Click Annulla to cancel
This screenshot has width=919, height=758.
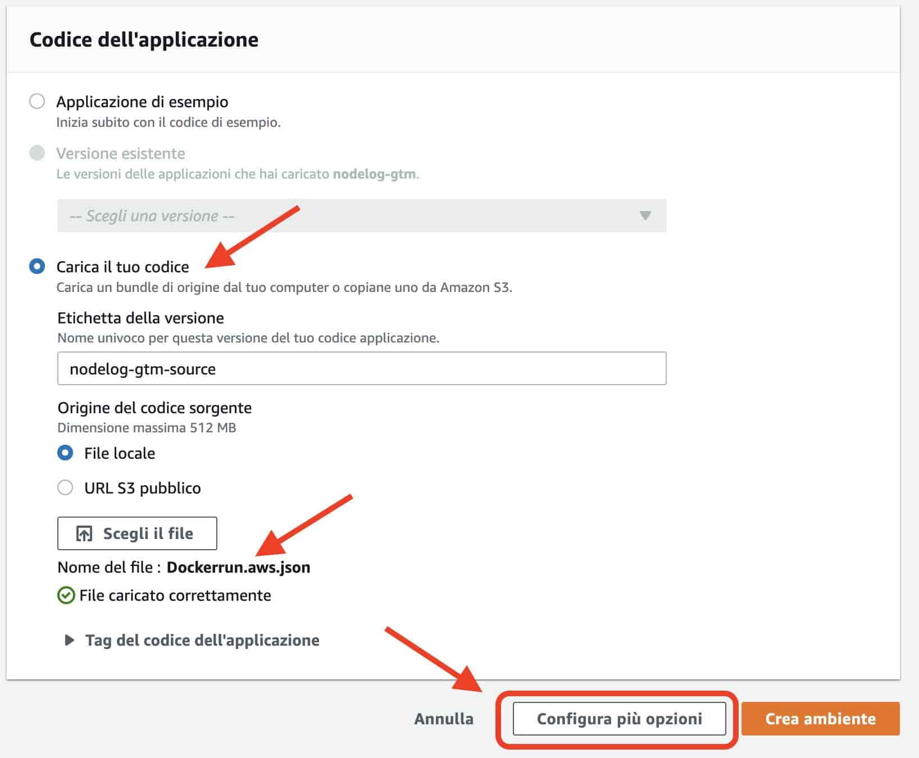point(443,718)
